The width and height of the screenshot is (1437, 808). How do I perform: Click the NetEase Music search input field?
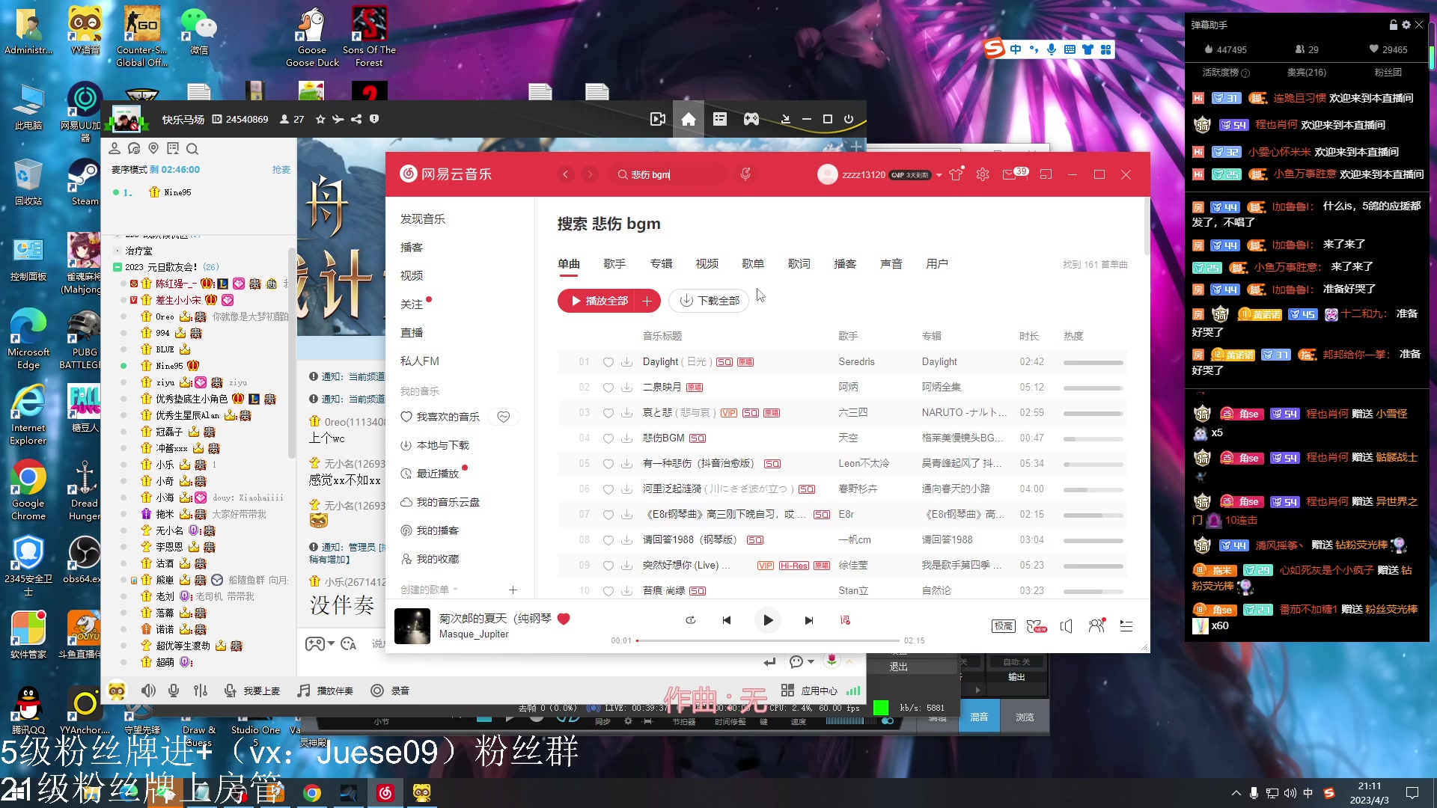pyautogui.click(x=668, y=174)
